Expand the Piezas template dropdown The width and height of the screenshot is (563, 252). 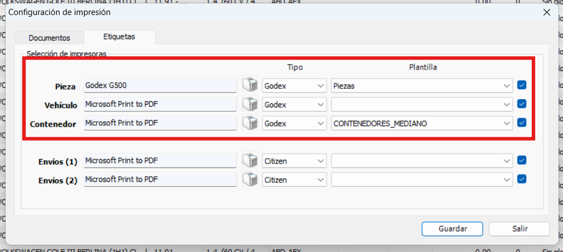(x=421, y=86)
